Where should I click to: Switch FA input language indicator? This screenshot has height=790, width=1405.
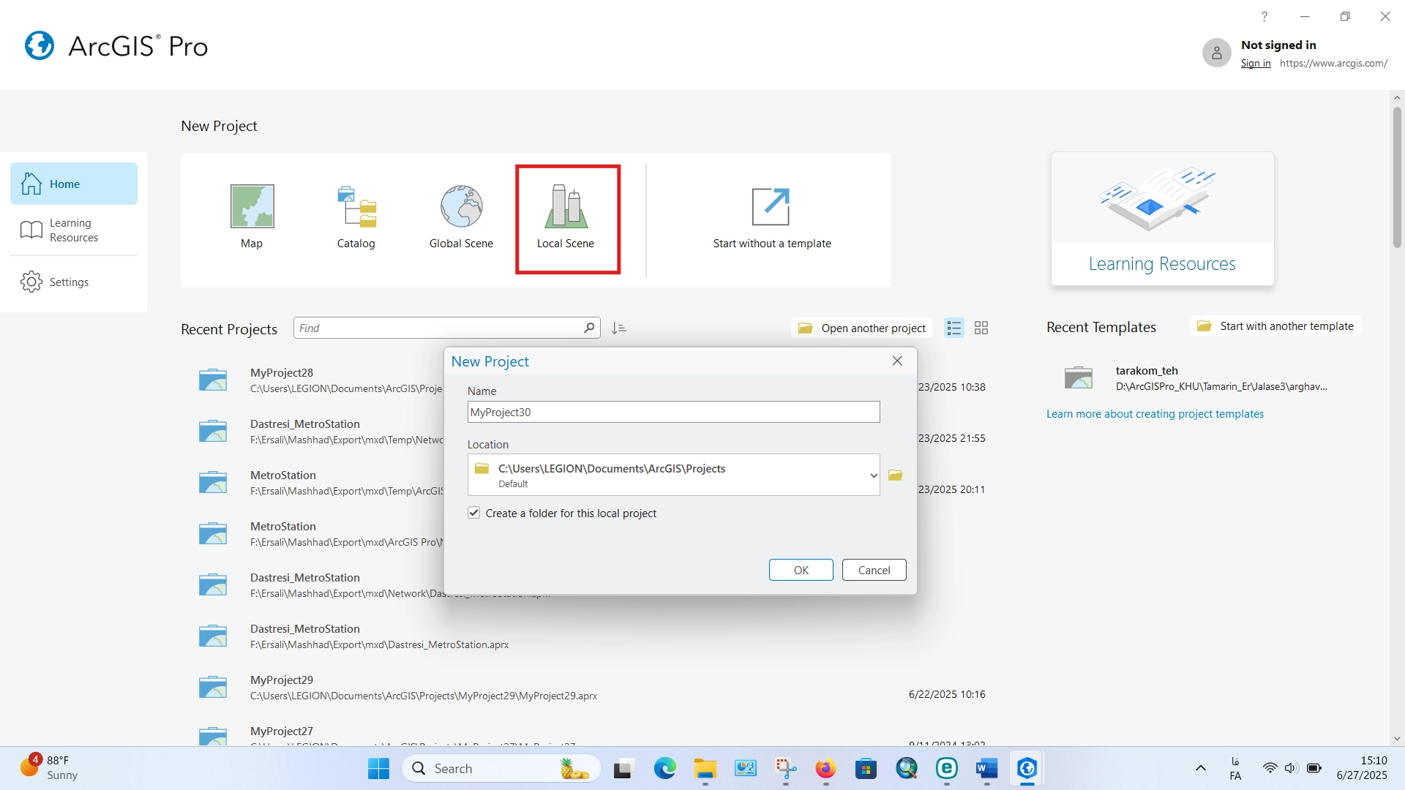tap(1235, 769)
